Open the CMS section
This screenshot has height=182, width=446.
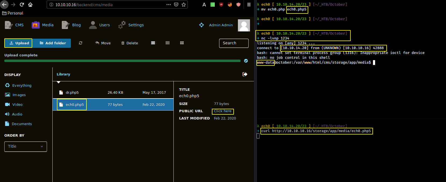pos(14,25)
